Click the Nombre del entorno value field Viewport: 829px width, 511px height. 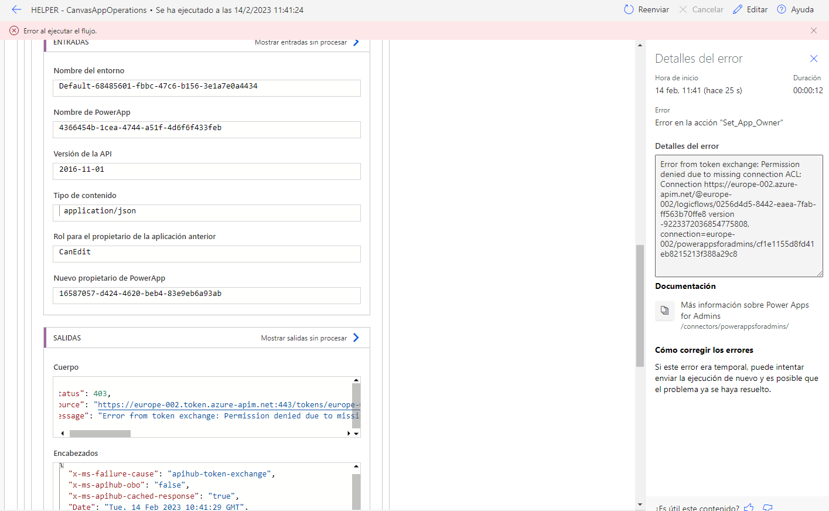click(207, 88)
